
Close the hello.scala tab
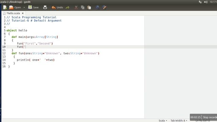pyautogui.click(x=23, y=13)
